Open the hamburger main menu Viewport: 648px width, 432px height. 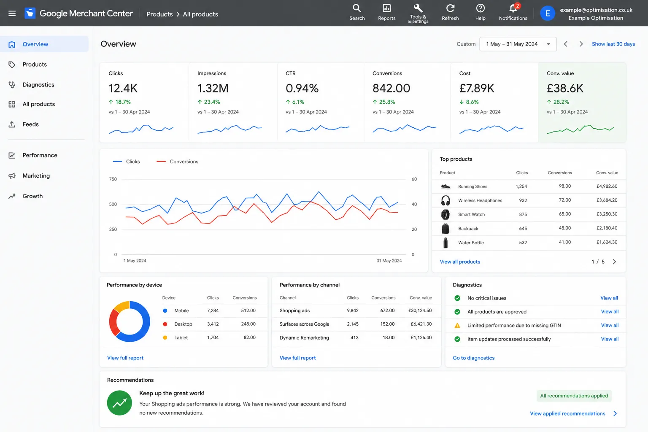click(x=12, y=13)
